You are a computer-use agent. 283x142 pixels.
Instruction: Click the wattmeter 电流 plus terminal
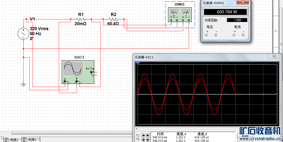(234, 35)
